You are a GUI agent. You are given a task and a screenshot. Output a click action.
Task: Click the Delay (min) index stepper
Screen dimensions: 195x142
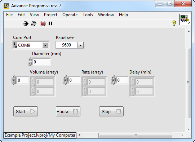coord(113,80)
